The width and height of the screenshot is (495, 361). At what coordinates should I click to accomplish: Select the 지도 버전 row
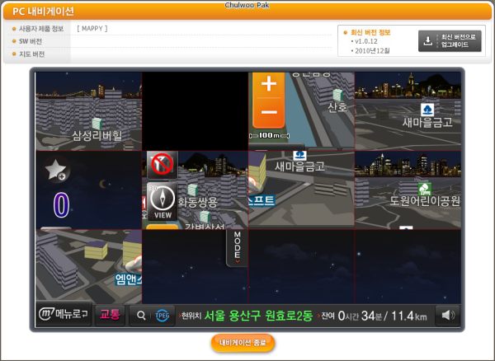[x=32, y=54]
